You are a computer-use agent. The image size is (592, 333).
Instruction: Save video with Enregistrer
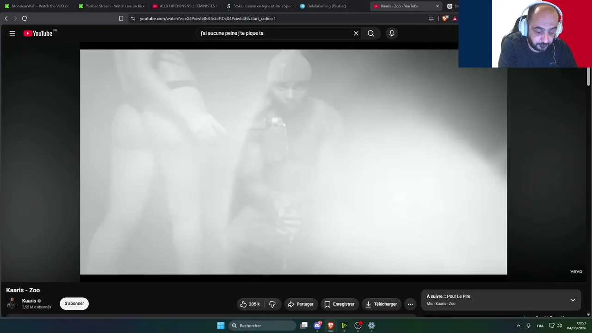pos(339,304)
